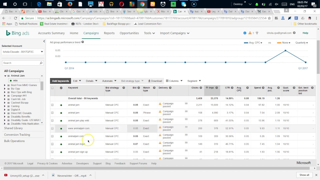320x180 pixels.
Task: Check the animal jam sign up row
Action: pyautogui.click(x=52, y=152)
